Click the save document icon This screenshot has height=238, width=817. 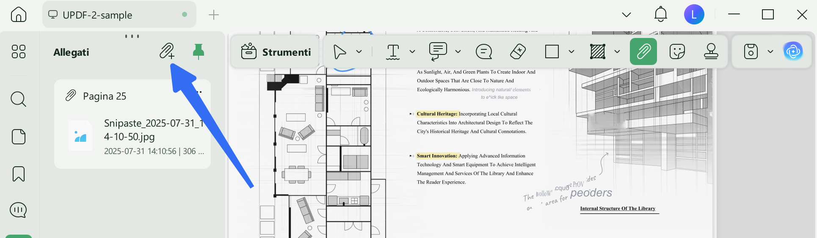(x=751, y=51)
